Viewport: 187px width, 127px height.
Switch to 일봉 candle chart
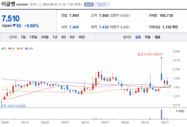tap(138, 37)
